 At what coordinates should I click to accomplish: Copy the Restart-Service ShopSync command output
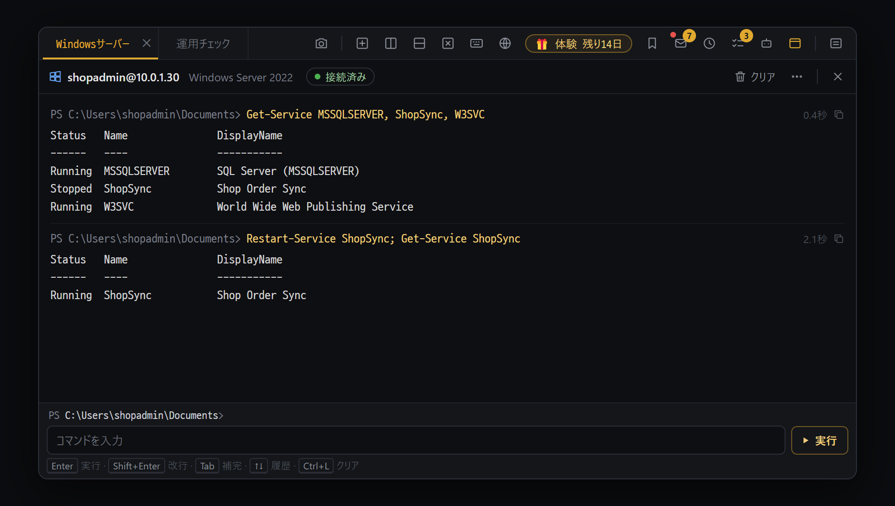coord(839,239)
